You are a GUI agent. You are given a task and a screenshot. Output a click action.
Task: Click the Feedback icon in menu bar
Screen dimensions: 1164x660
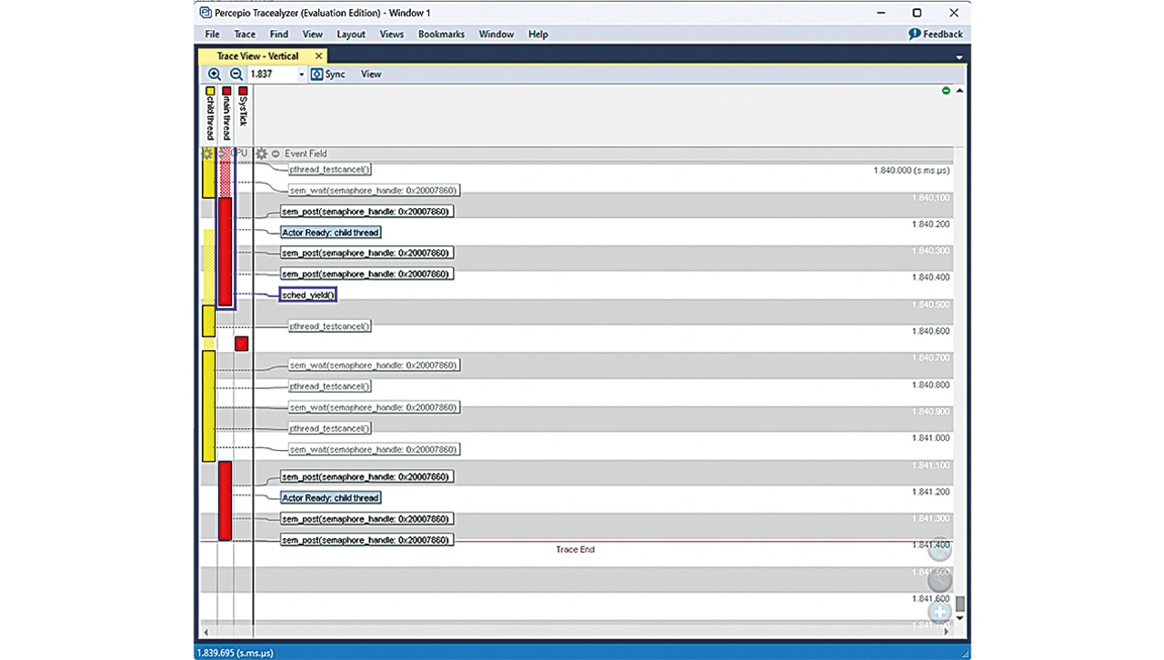[x=915, y=34]
